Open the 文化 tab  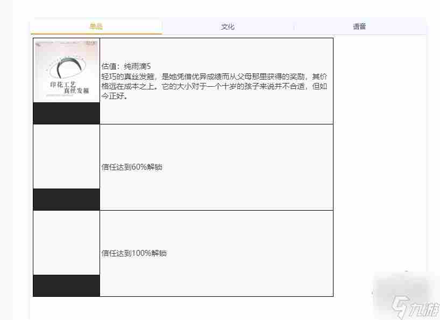(226, 25)
